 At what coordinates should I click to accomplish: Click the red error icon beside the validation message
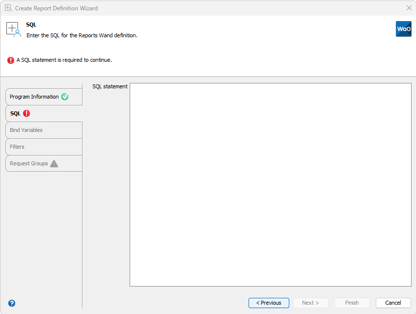[x=10, y=60]
